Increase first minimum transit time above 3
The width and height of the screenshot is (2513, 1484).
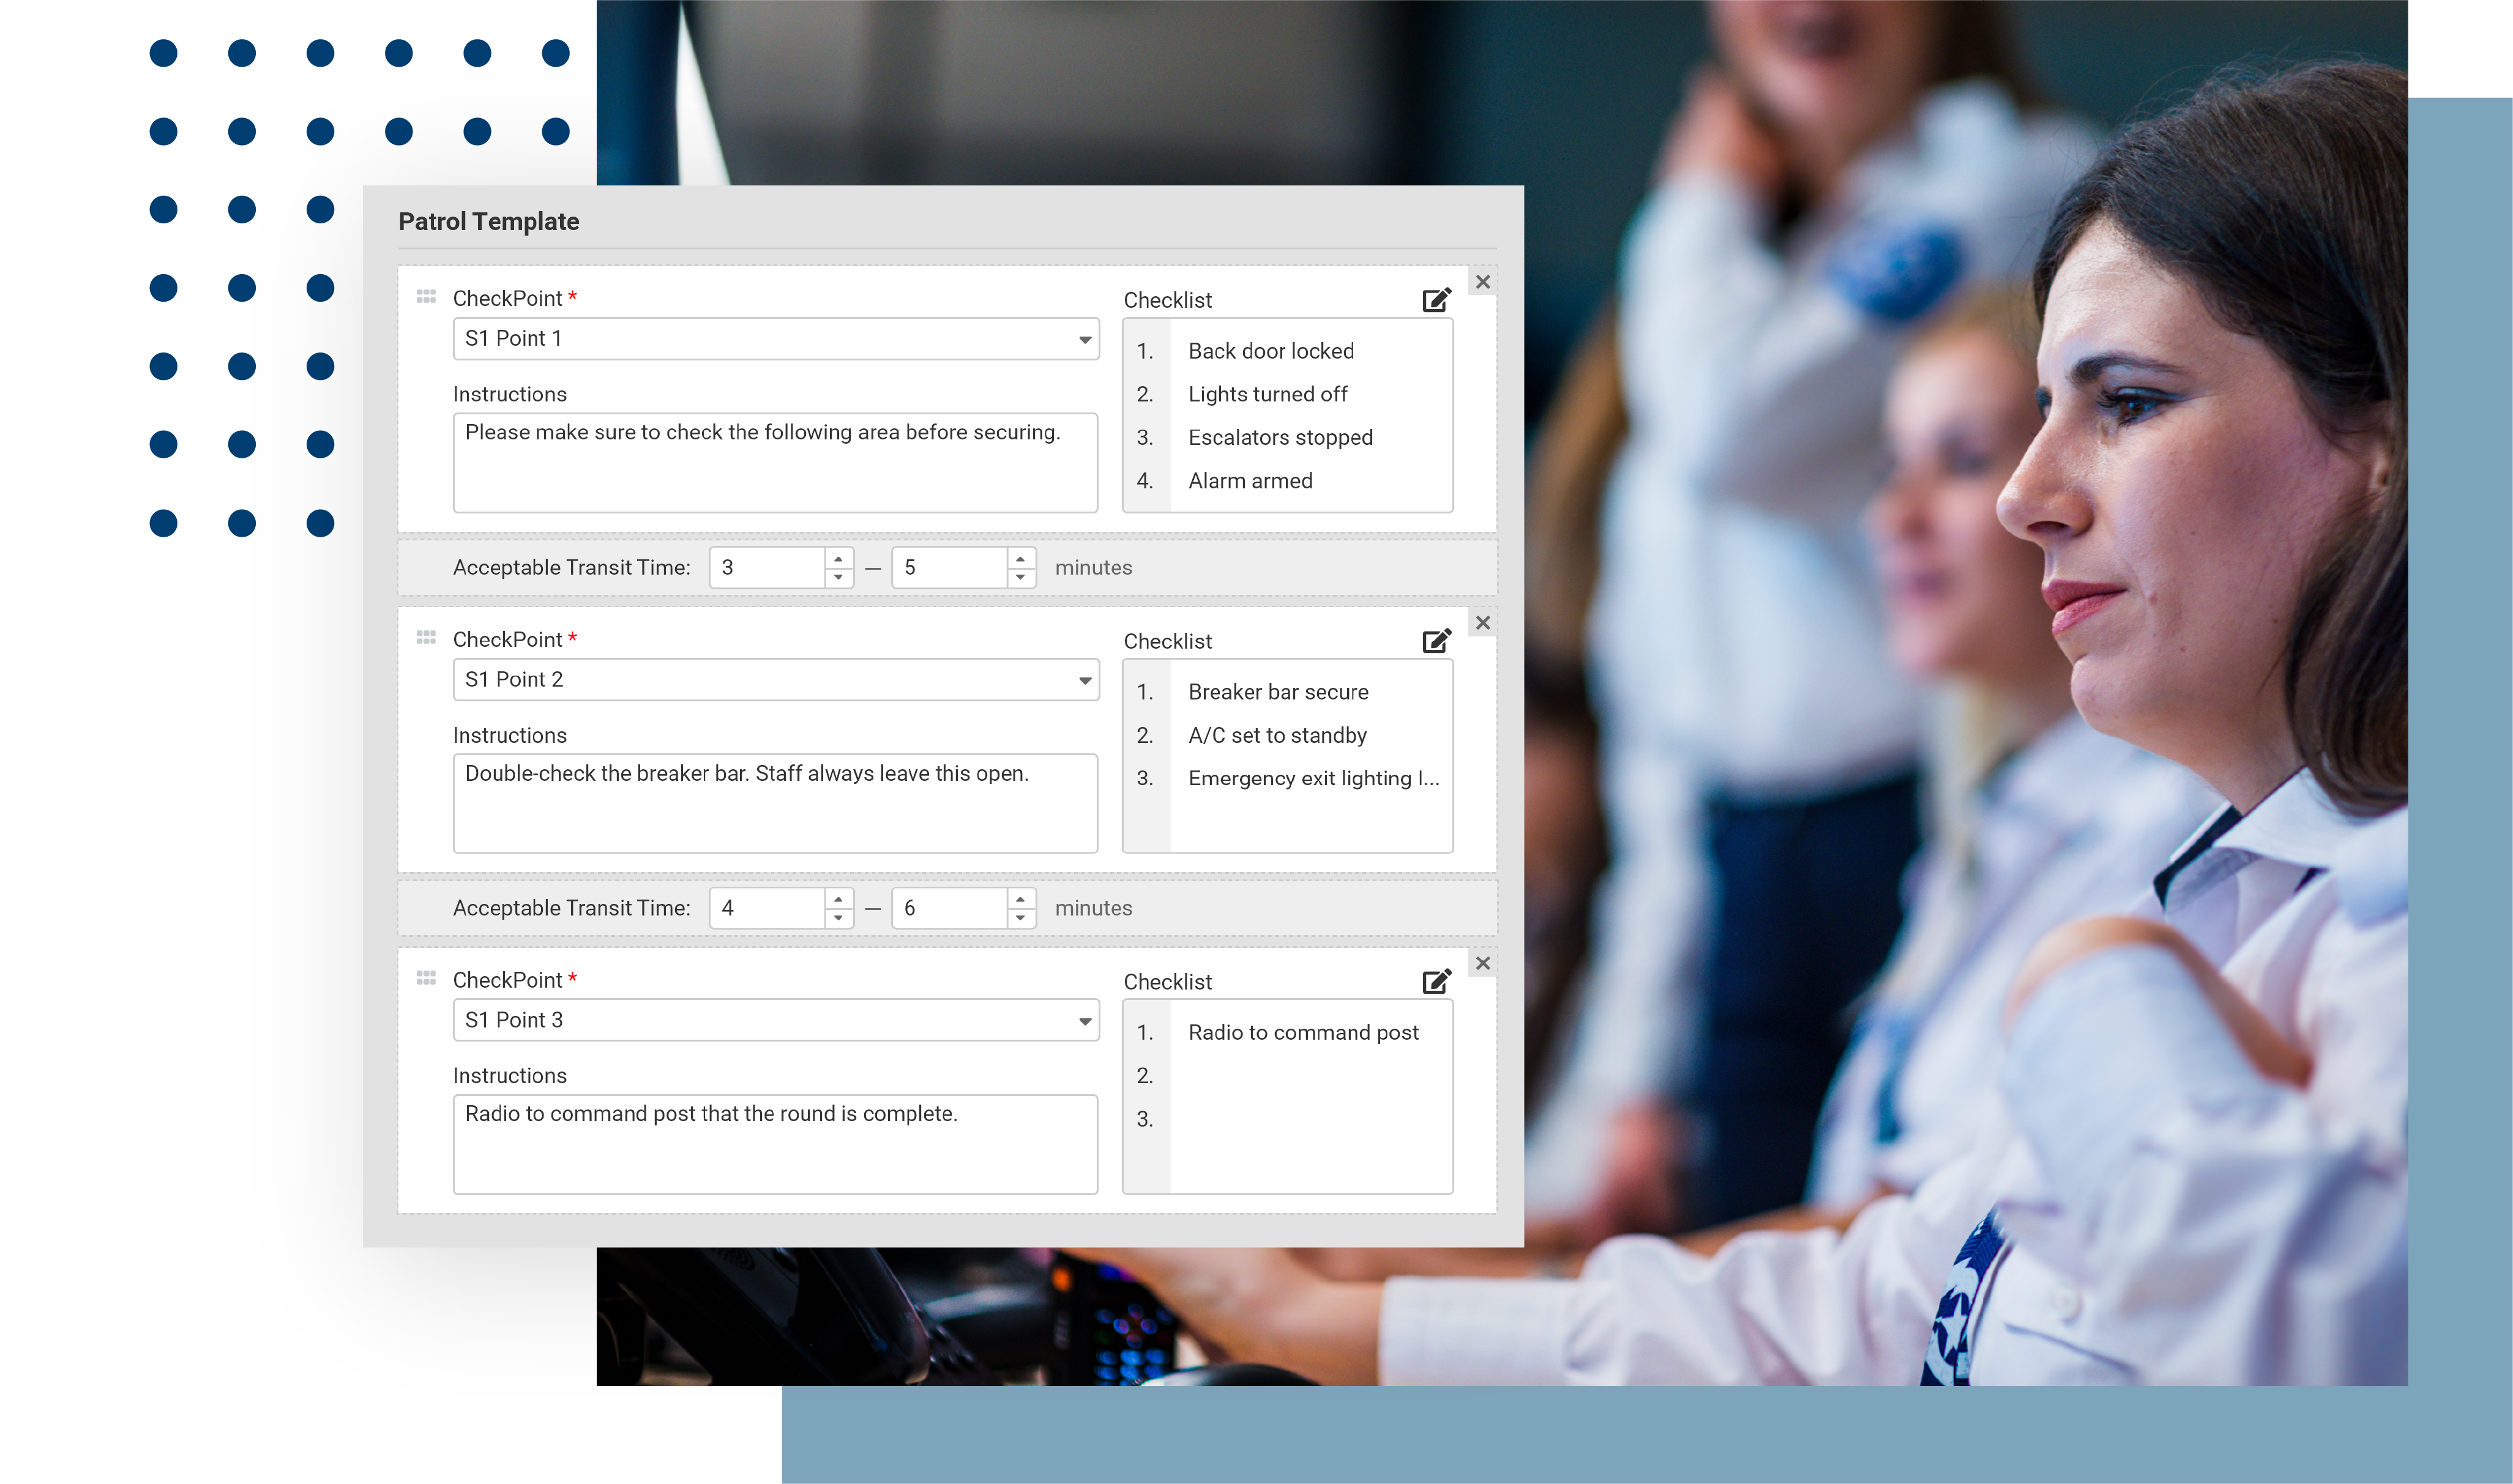click(x=838, y=558)
